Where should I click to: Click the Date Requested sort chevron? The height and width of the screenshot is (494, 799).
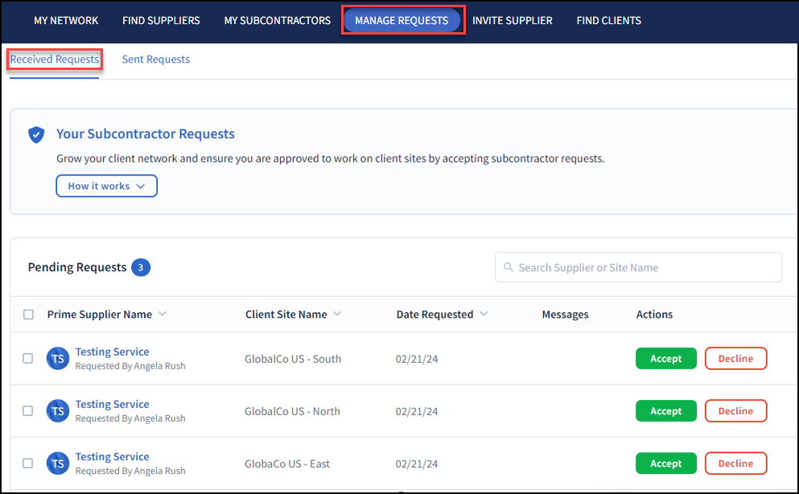pos(483,315)
